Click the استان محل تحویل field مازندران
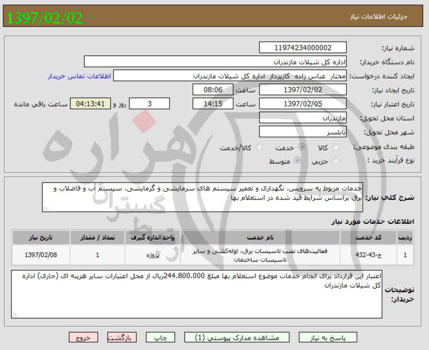 coord(303,117)
